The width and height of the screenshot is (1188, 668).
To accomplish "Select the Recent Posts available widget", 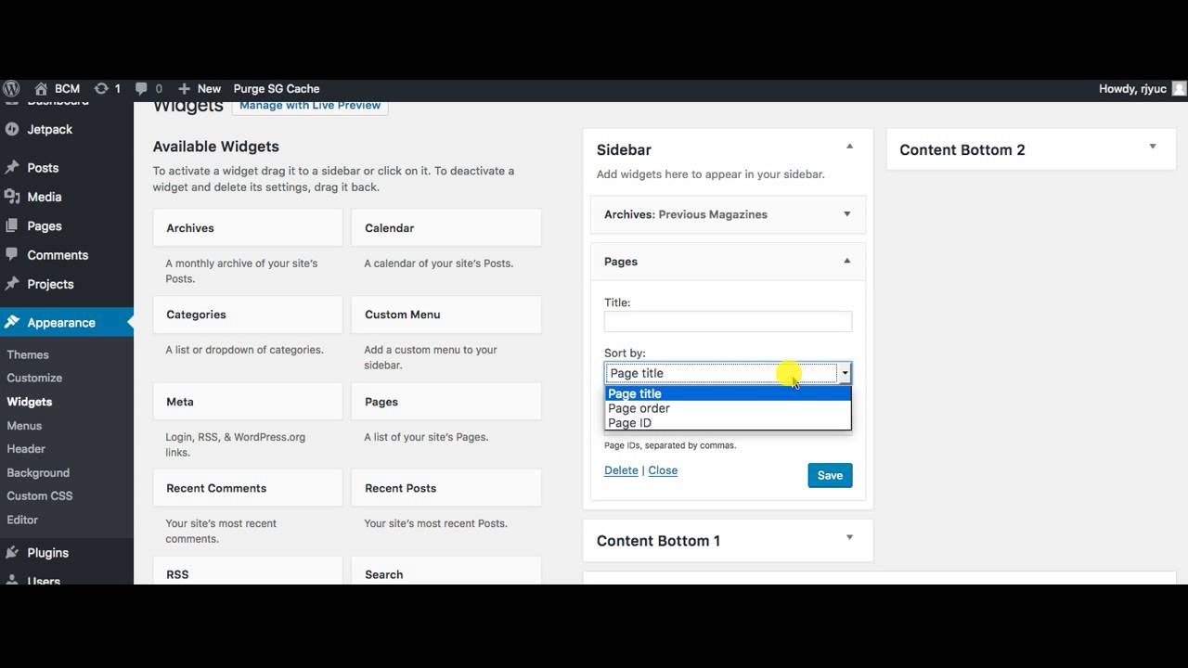I will (446, 488).
